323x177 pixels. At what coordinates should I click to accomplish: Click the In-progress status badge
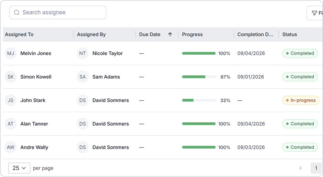click(301, 100)
